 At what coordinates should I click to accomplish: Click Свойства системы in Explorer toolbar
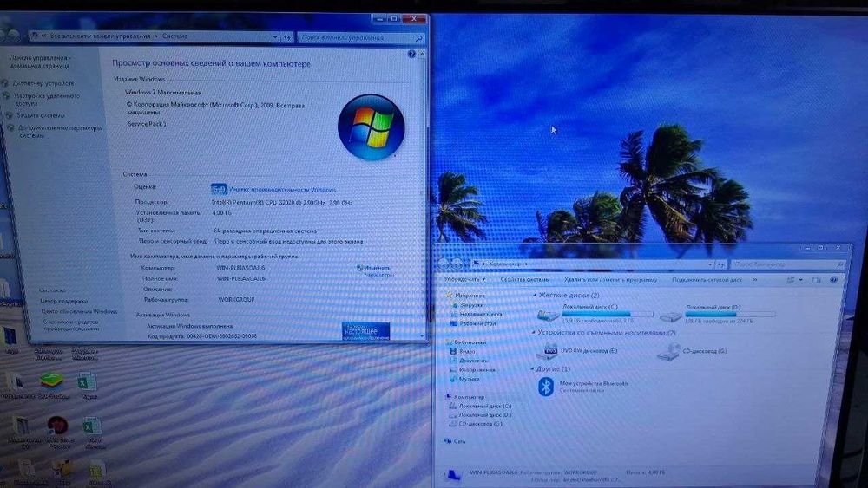click(x=525, y=280)
